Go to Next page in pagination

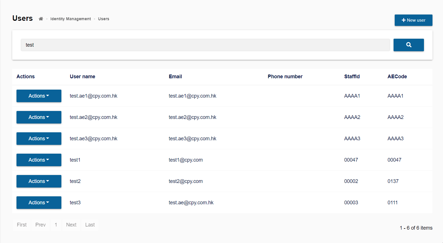pos(71,225)
